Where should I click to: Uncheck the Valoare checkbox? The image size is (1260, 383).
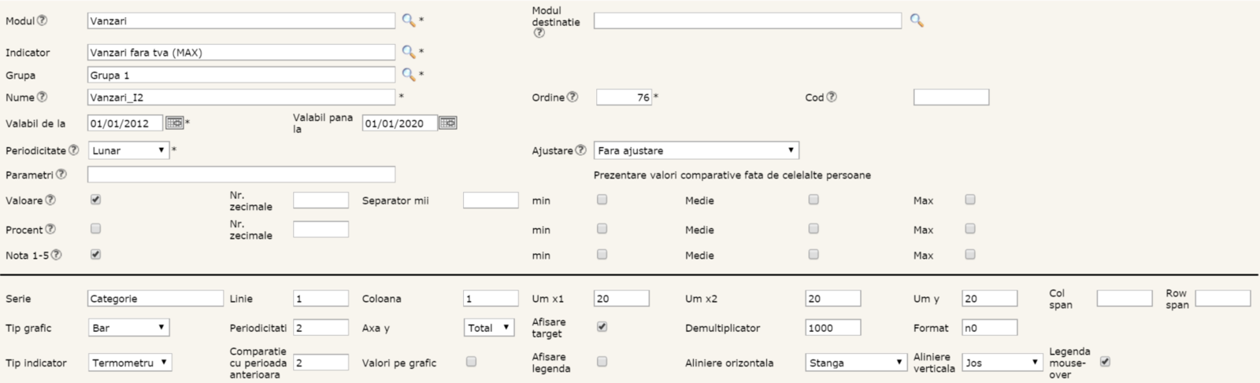[x=95, y=200]
